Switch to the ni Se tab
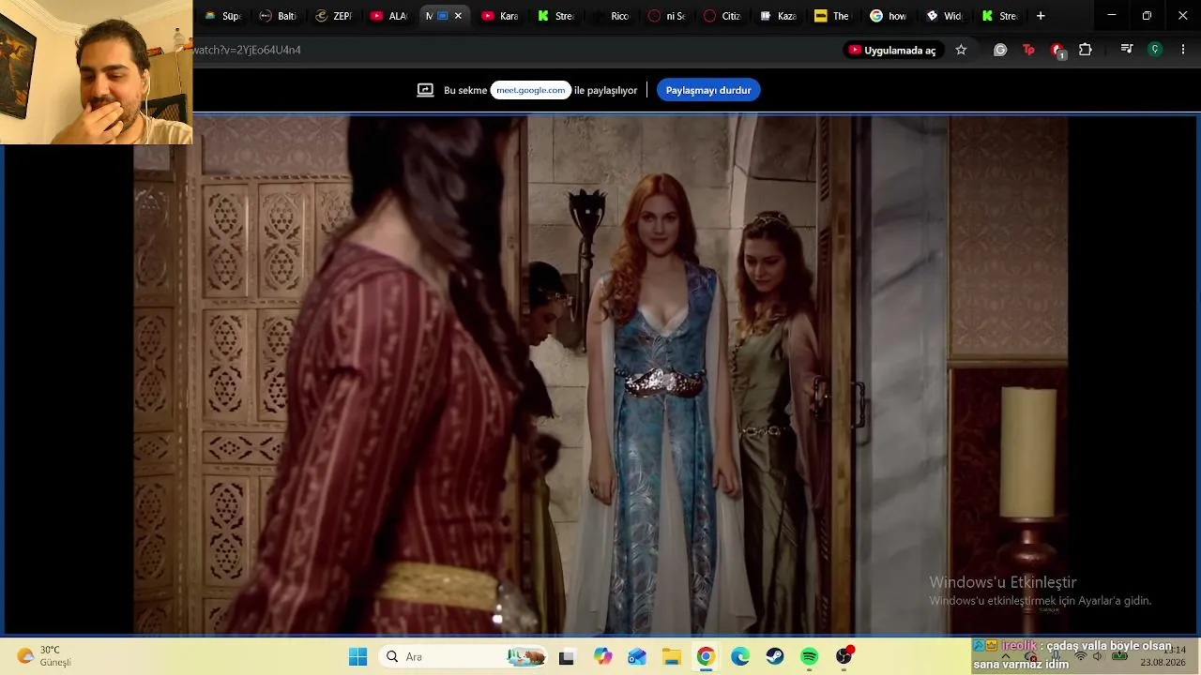Viewport: 1201px width, 675px height. [x=666, y=16]
